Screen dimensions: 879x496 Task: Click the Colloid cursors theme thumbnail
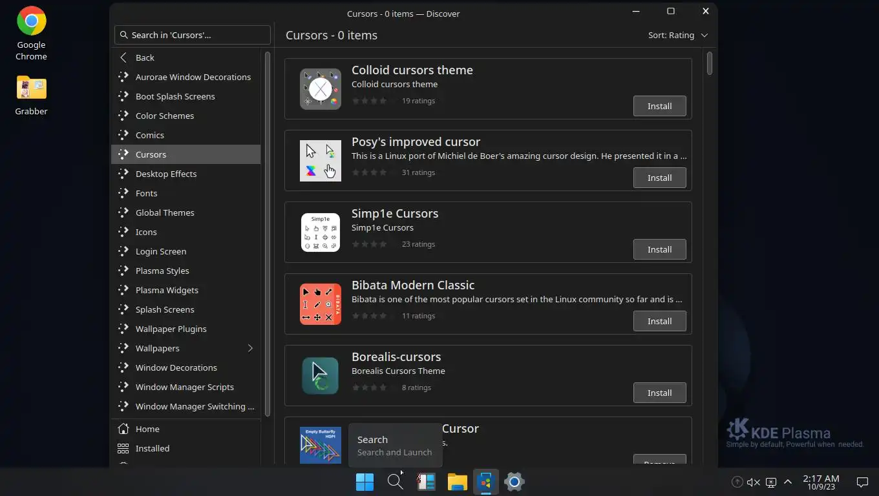click(321, 89)
